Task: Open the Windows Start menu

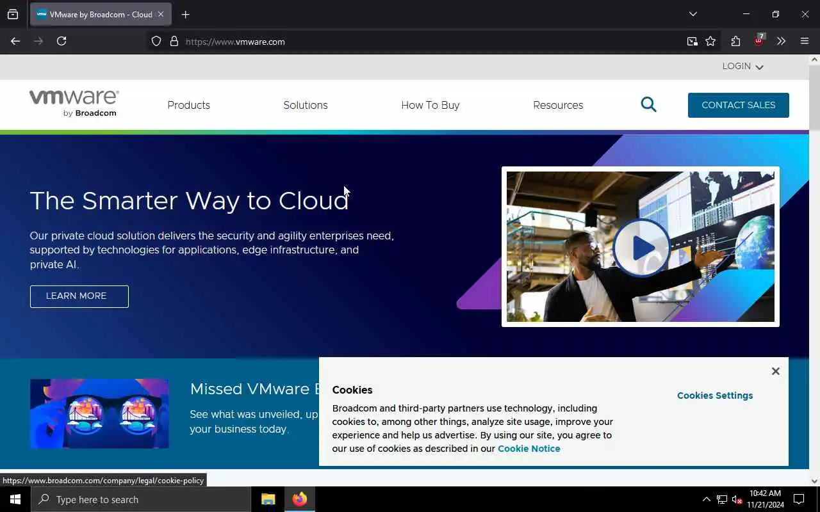Action: [x=15, y=499]
